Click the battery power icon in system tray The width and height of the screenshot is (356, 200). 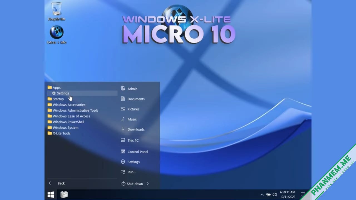point(268,195)
